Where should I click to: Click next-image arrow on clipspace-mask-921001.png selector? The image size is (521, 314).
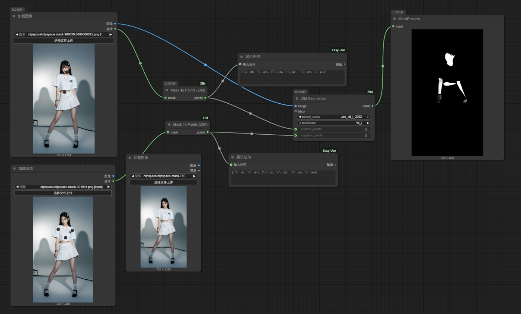point(108,187)
